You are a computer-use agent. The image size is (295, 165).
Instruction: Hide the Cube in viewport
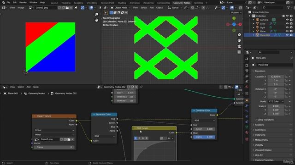(x=287, y=23)
